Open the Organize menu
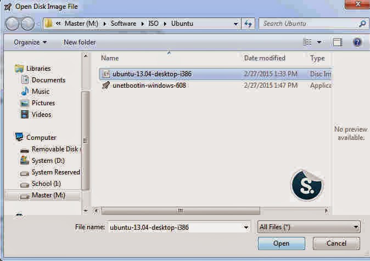Image resolution: width=370 pixels, height=261 pixels. [30, 42]
